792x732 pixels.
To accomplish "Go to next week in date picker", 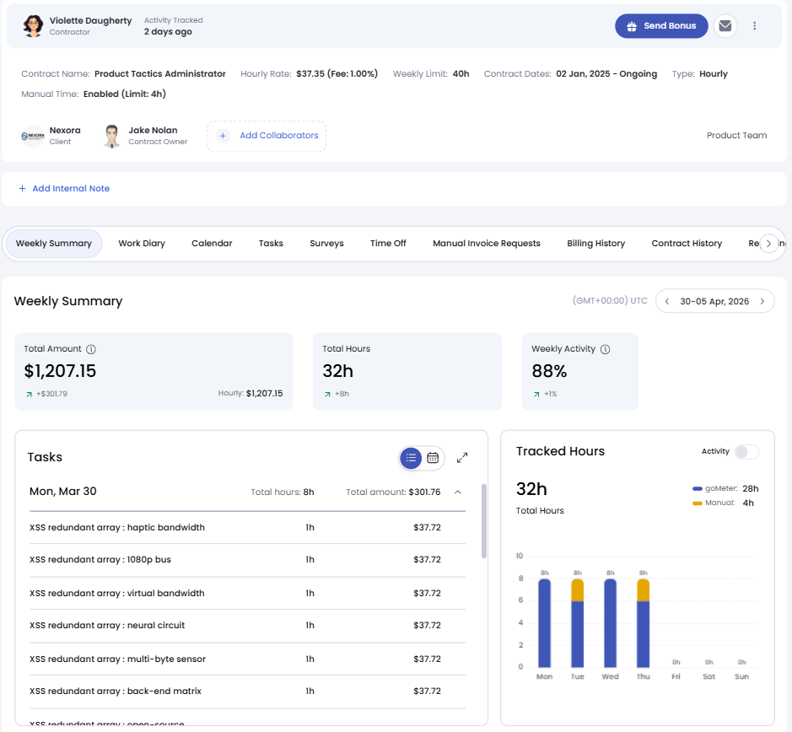I will tap(762, 301).
